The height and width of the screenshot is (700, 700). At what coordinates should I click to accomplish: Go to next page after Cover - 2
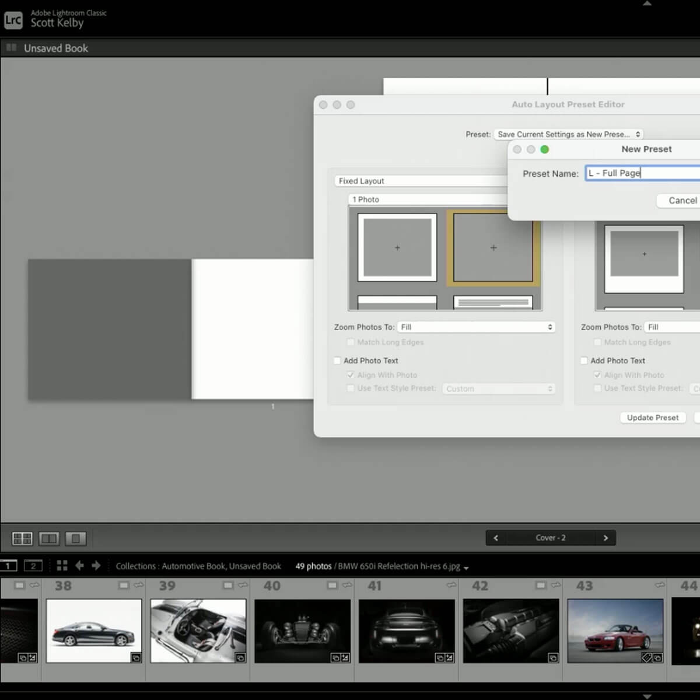coord(605,538)
